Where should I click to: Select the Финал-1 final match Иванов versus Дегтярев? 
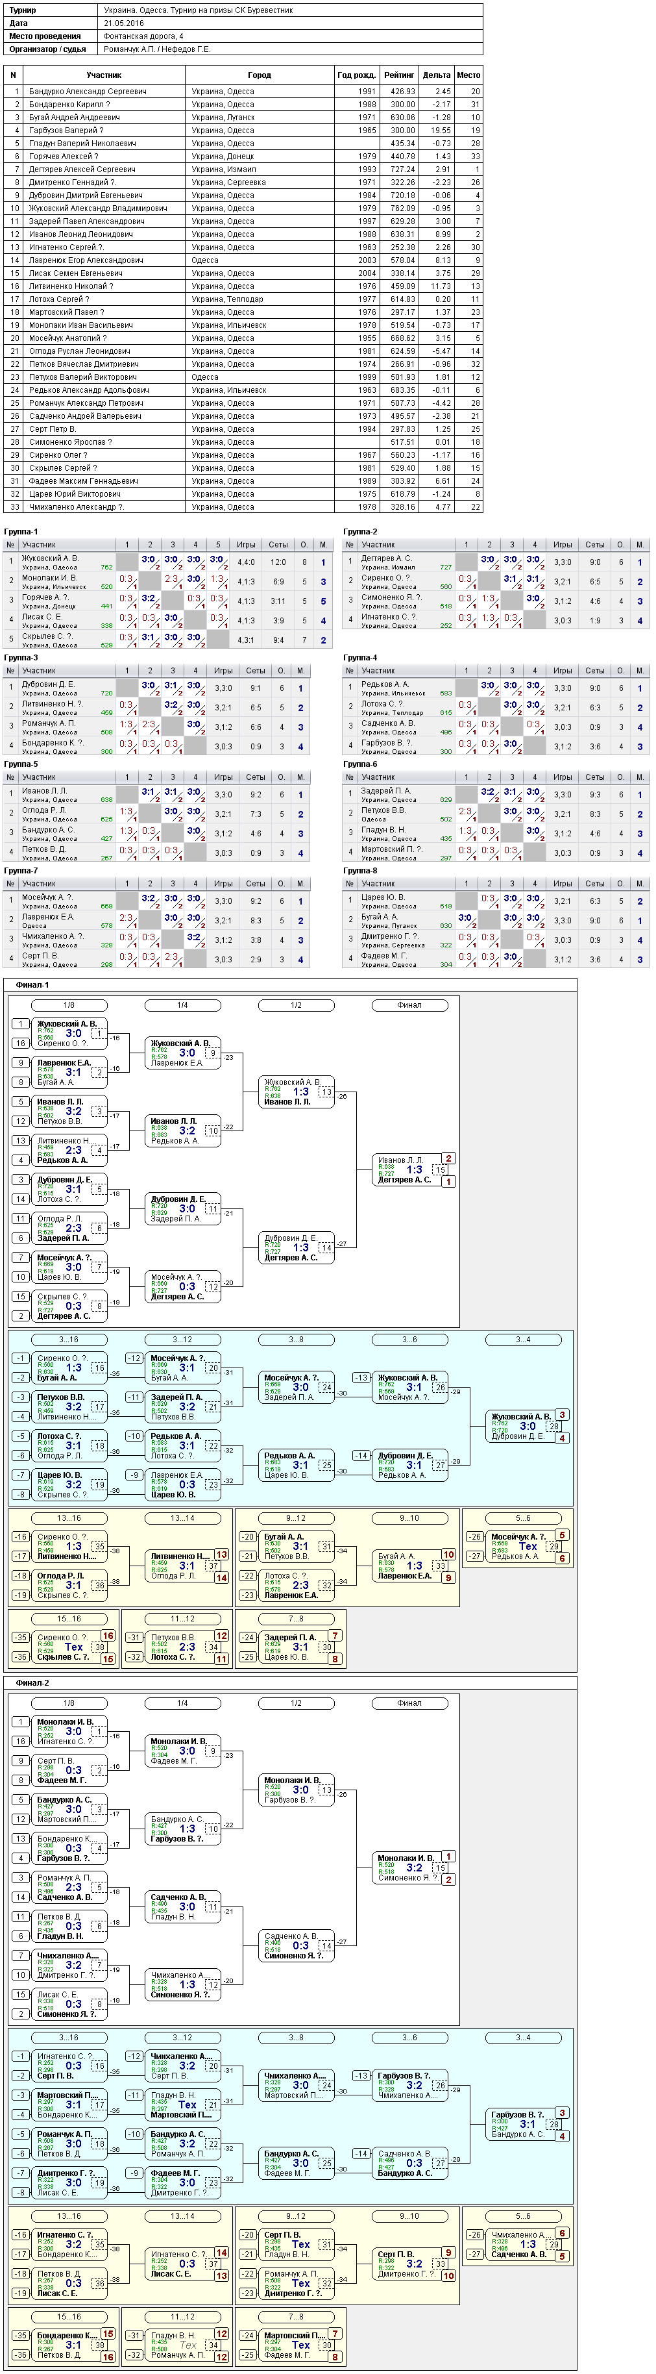(x=414, y=1169)
